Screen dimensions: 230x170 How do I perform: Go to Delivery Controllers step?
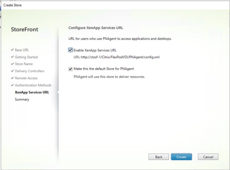[x=30, y=71]
